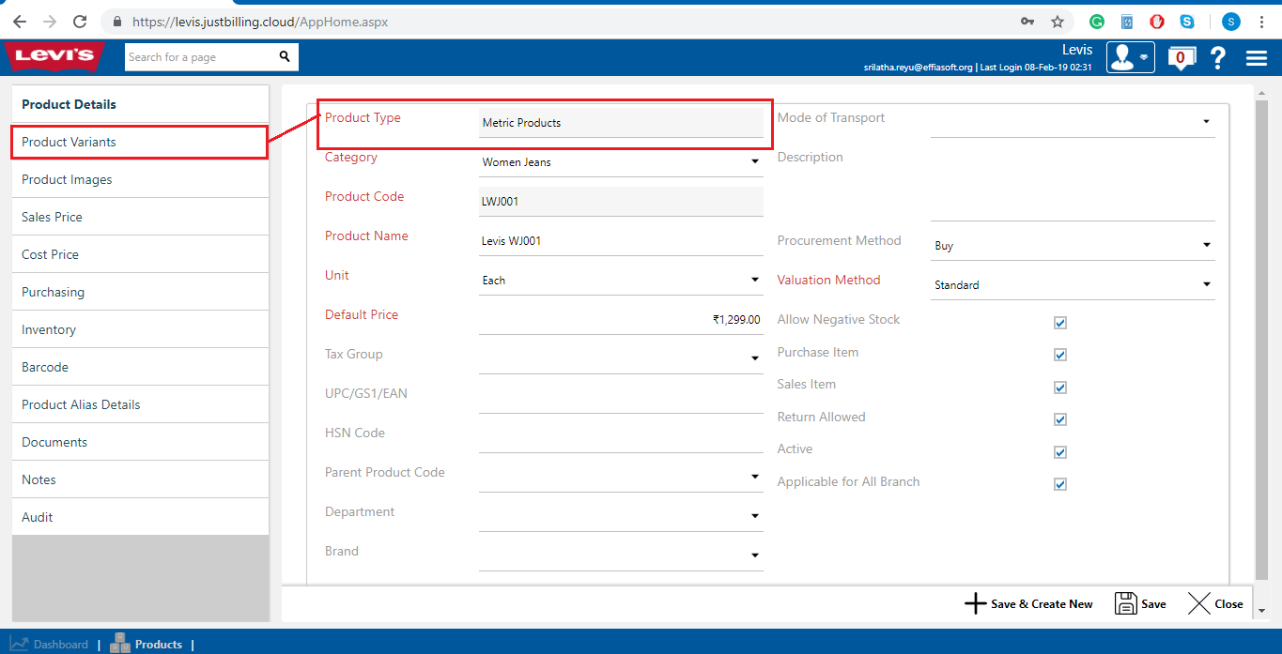Go to Dashboard in bottom bar

pos(50,645)
